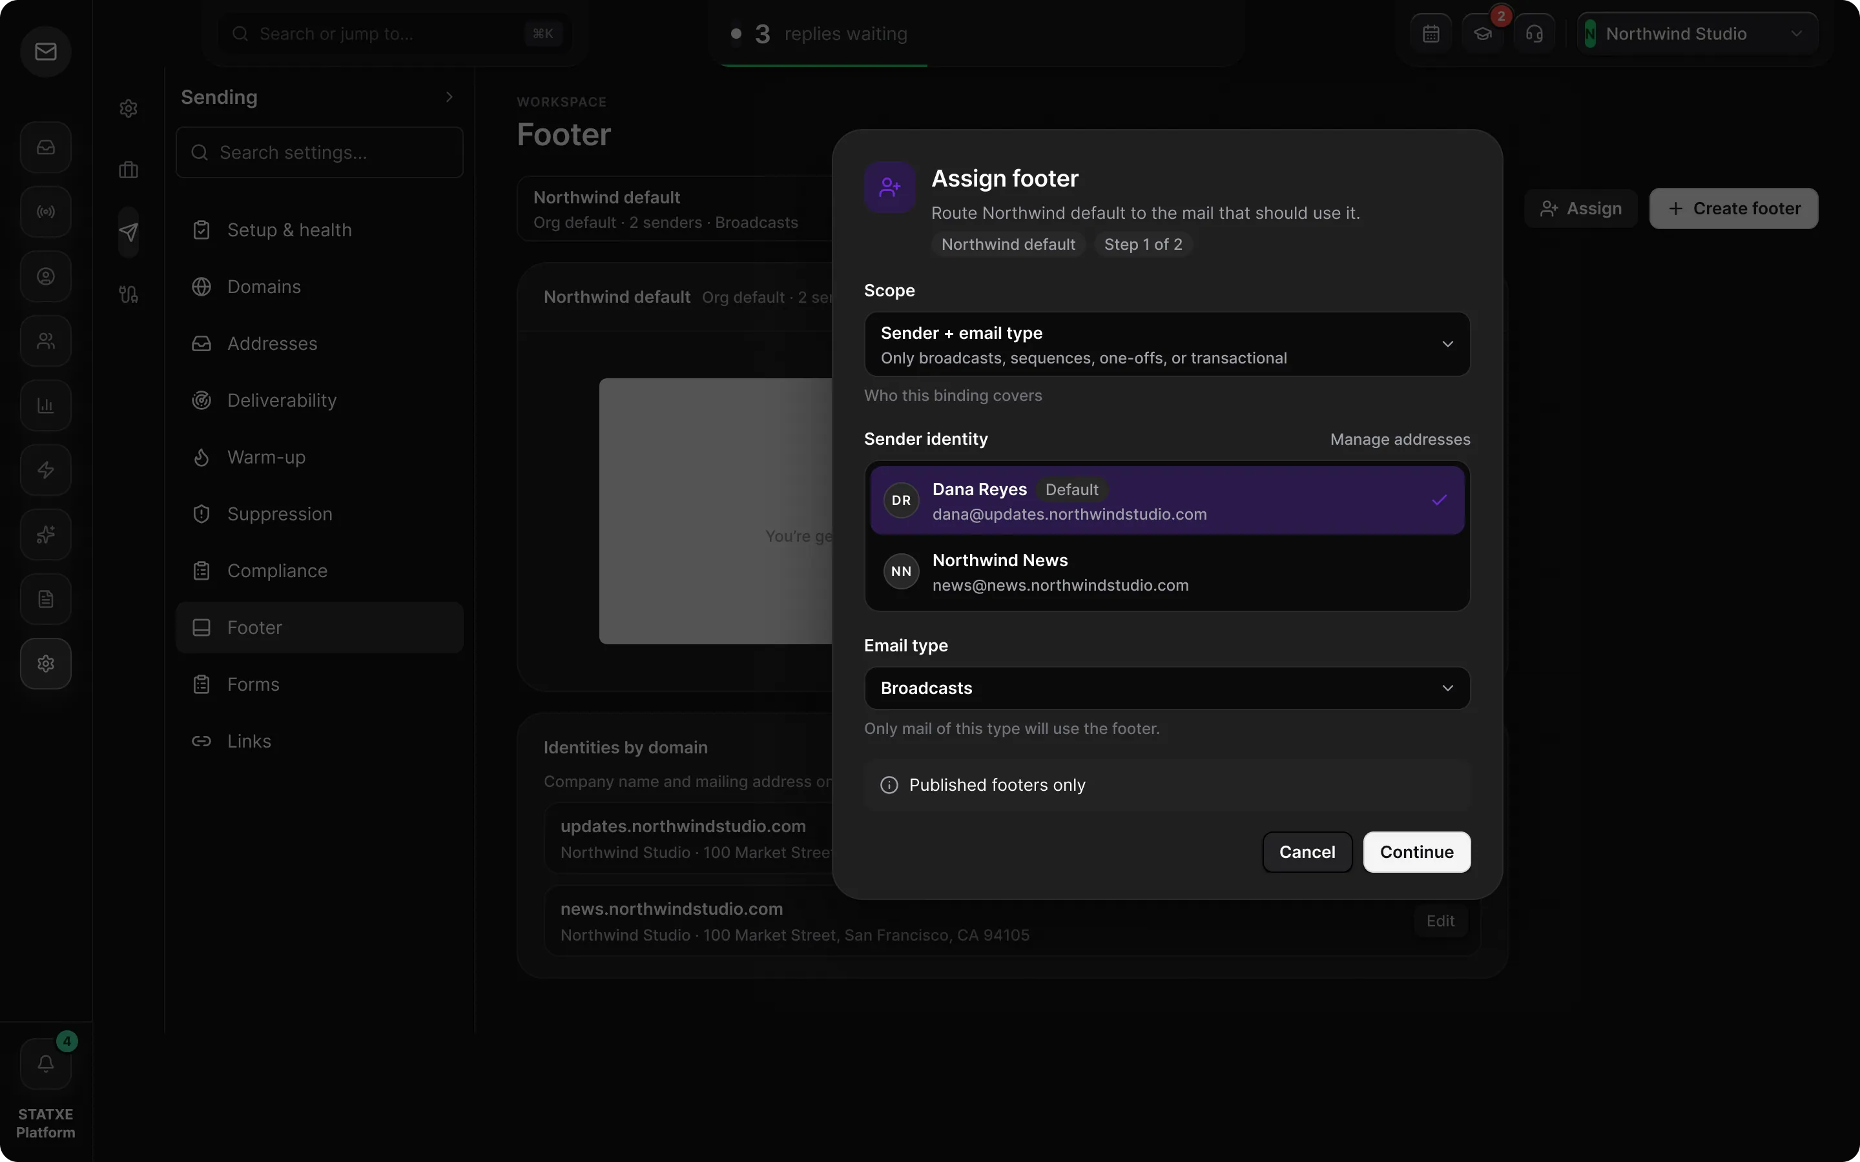Image resolution: width=1860 pixels, height=1162 pixels.
Task: Open graduation cap icon with badge 2
Action: pyautogui.click(x=1483, y=33)
